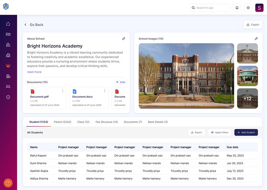The width and height of the screenshot is (267, 190).
Task: Switch to the Fee Structure (14) tab
Action: 106,122
